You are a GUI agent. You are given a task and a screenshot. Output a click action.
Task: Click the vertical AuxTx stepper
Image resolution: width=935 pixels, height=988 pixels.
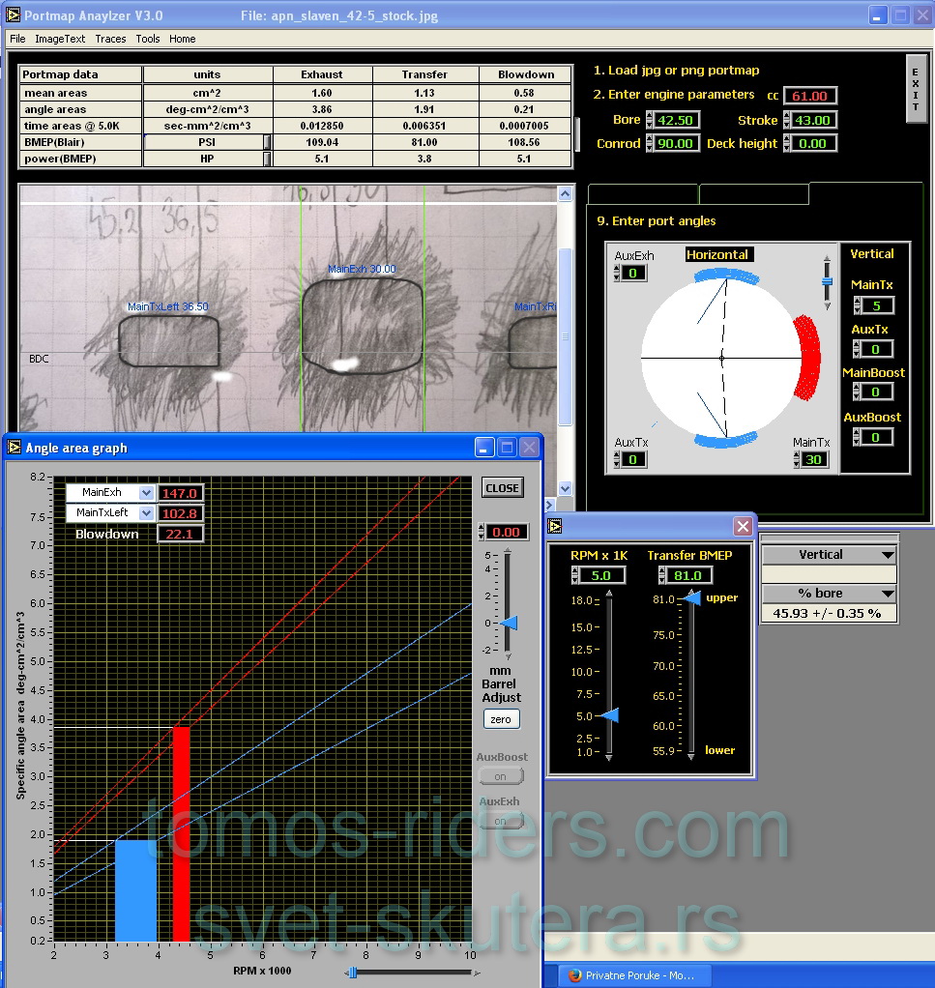[857, 350]
